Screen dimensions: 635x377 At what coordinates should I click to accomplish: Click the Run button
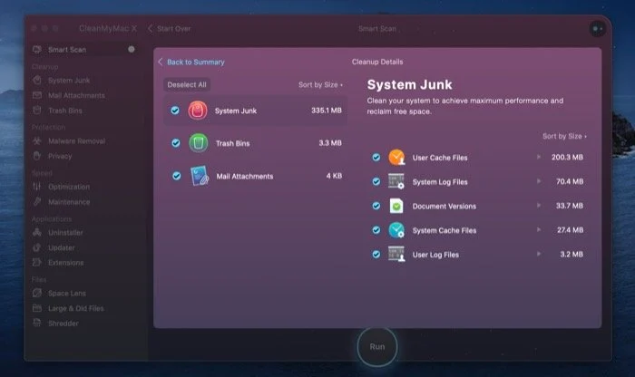click(377, 347)
